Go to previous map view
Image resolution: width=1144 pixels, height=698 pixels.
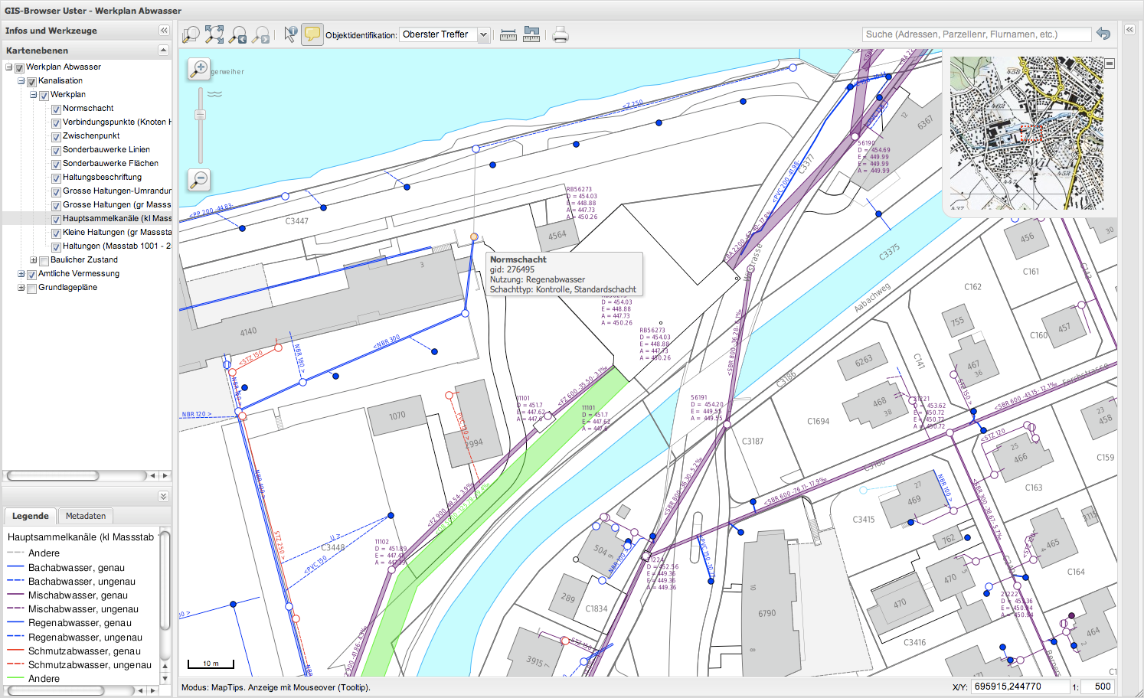tap(238, 34)
